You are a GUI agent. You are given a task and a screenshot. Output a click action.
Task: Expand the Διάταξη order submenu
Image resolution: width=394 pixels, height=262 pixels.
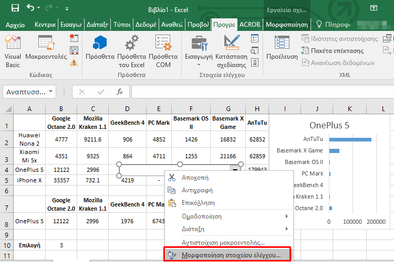[229, 229]
